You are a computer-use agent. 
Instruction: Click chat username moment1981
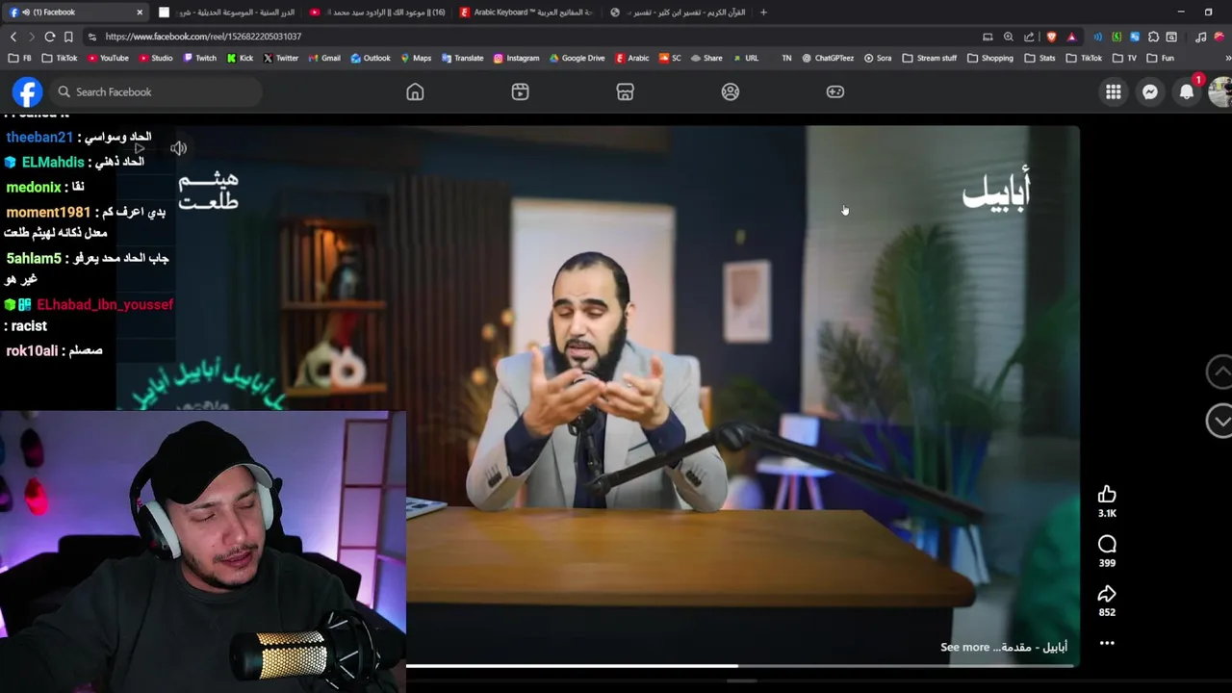point(48,212)
